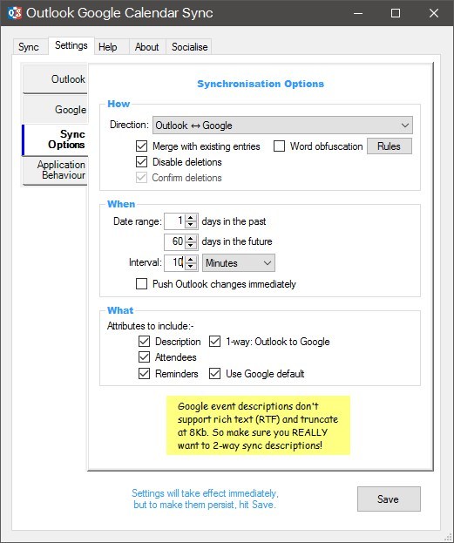Click the Outlook Google Calendar Sync app icon

[14, 13]
